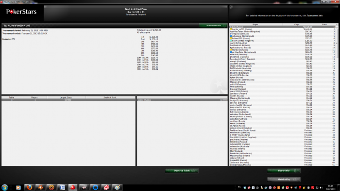Open the PokerStars red spade taskbar icon
This screenshot has width=340, height=191.
point(73,187)
